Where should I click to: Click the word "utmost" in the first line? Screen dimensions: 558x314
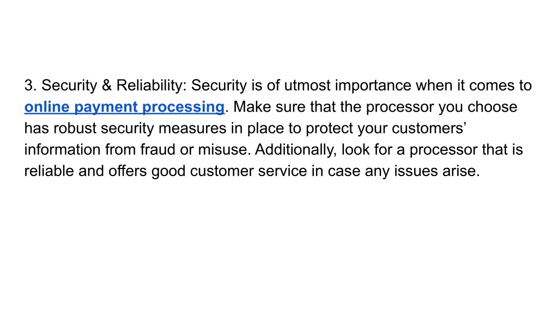pos(307,86)
